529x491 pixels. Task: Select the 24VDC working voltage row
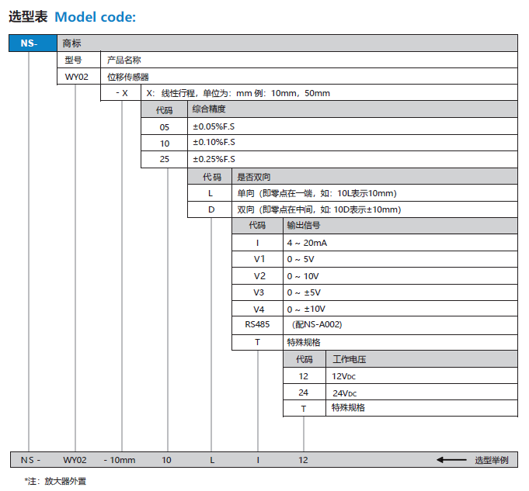pyautogui.click(x=344, y=392)
